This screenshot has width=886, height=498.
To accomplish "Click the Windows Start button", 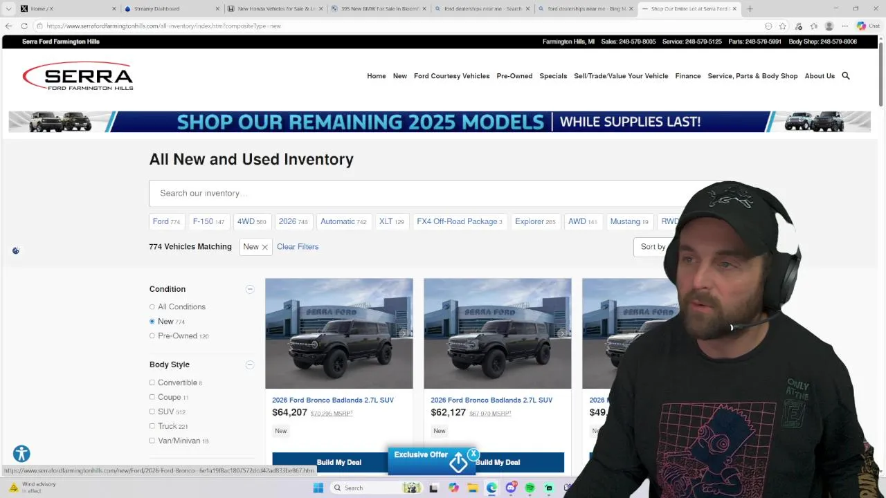I will [x=318, y=488].
